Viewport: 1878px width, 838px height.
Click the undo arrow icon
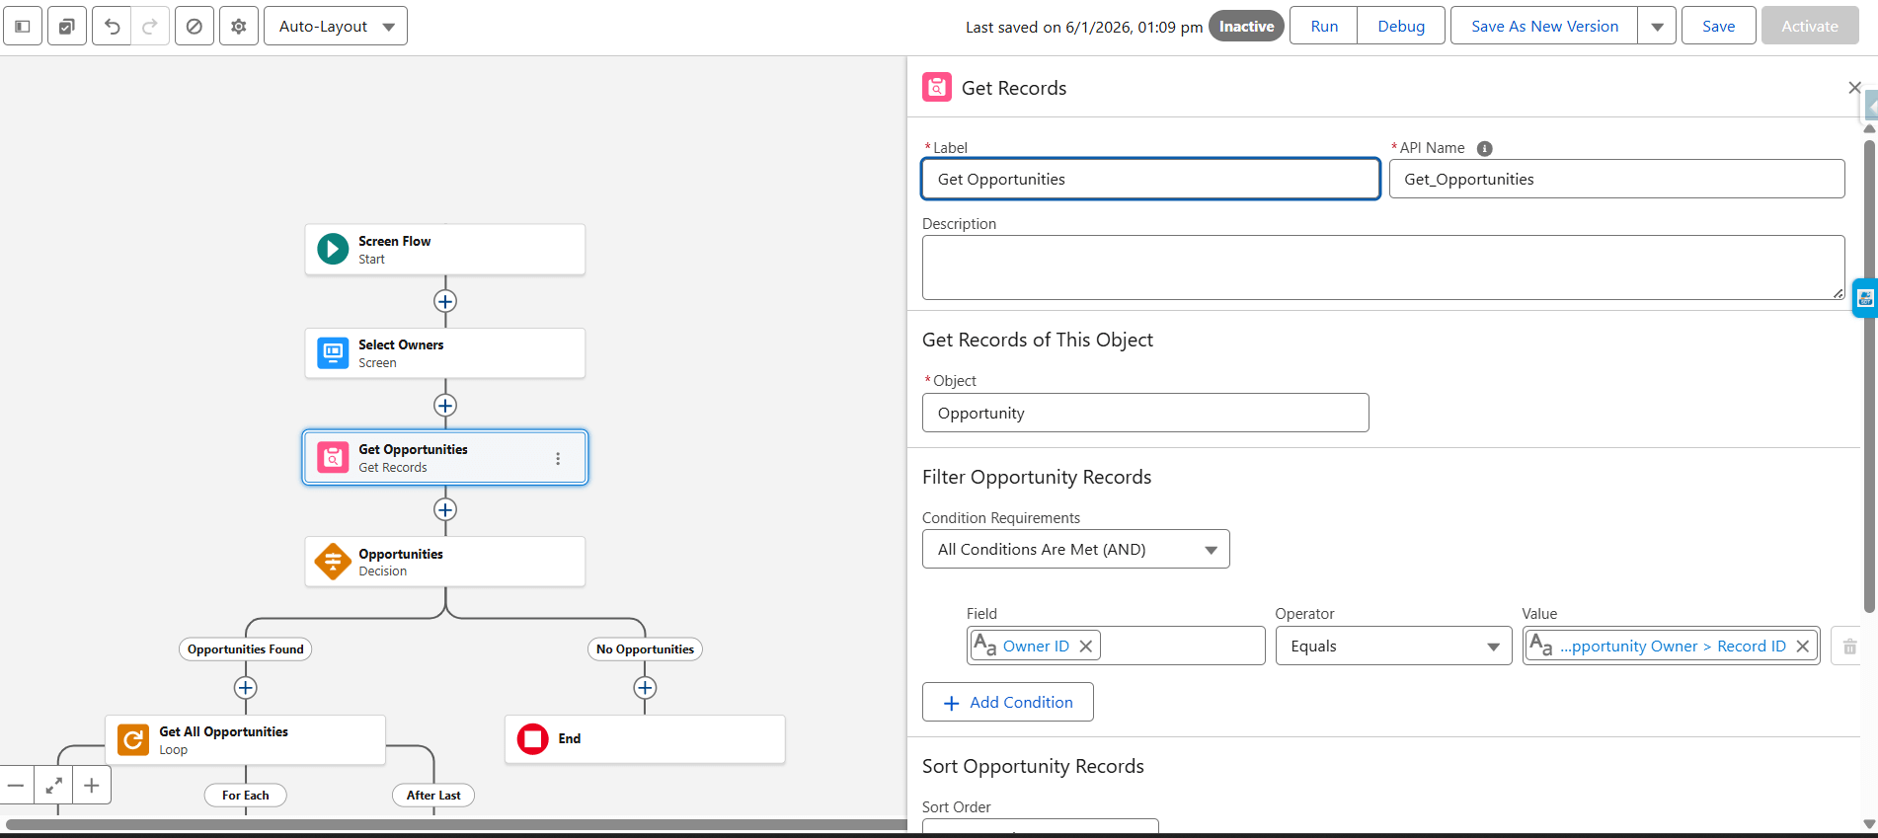(112, 27)
